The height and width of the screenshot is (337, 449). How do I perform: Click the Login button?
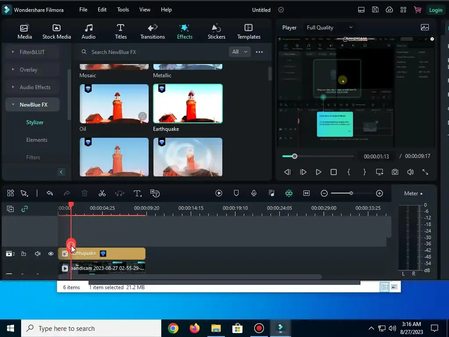coord(435,10)
